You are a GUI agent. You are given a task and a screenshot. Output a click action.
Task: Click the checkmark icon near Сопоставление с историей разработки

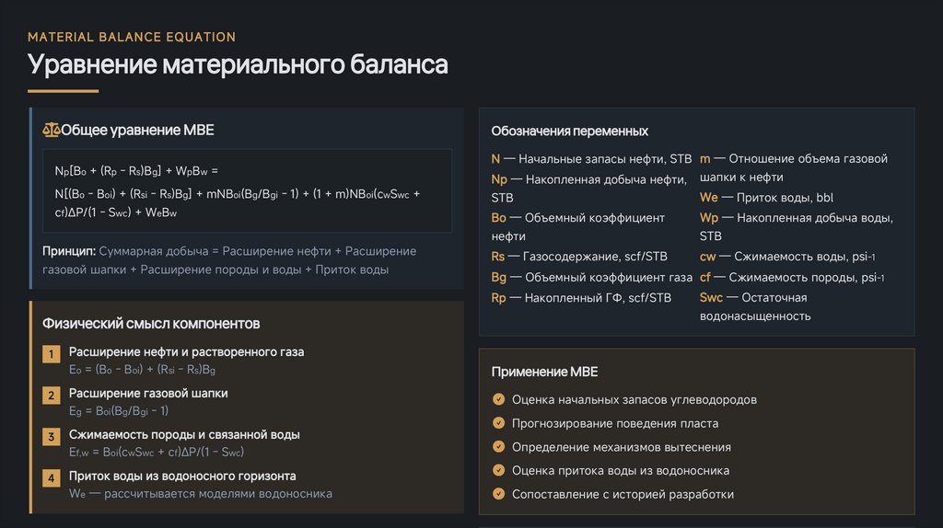(499, 494)
